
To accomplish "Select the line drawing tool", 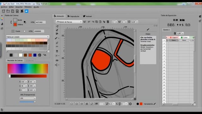I will 56,38.
